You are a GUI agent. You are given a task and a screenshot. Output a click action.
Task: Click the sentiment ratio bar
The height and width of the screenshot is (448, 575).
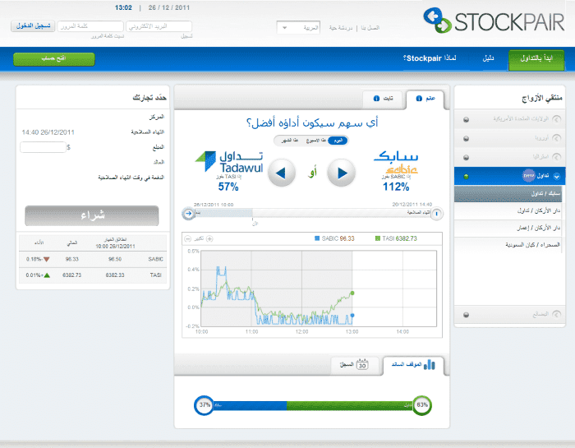pyautogui.click(x=313, y=405)
